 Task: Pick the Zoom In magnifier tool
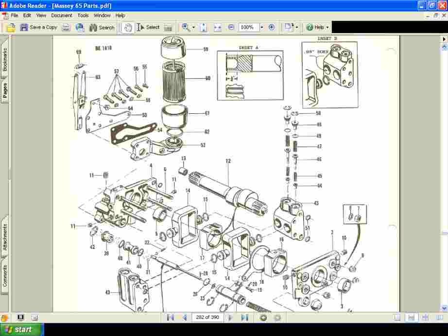point(186,27)
